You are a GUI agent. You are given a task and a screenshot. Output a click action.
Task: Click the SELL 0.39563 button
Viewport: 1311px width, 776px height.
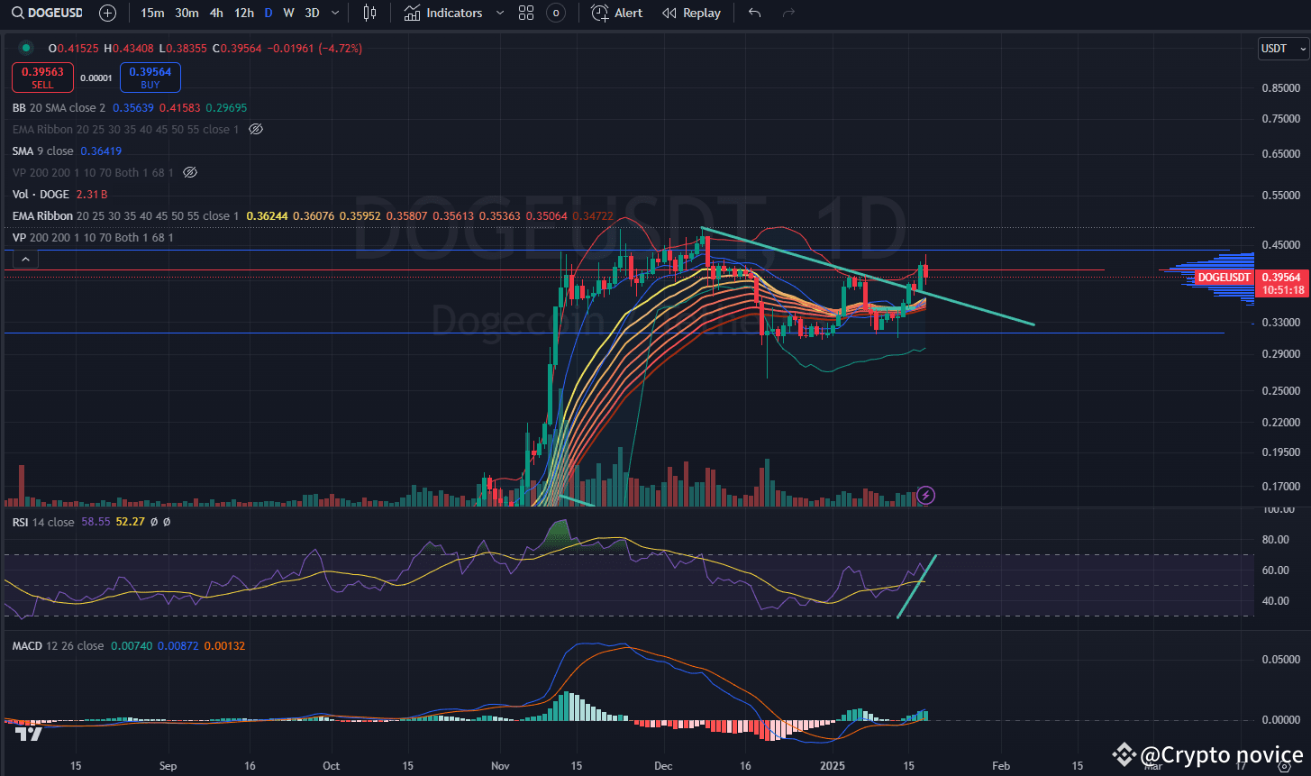click(41, 78)
